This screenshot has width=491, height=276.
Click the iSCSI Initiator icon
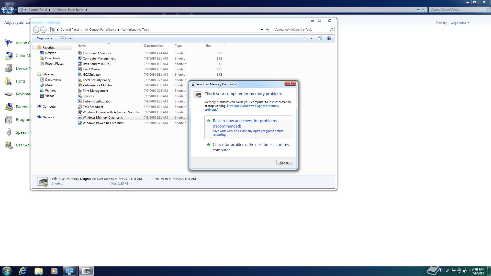coord(80,74)
